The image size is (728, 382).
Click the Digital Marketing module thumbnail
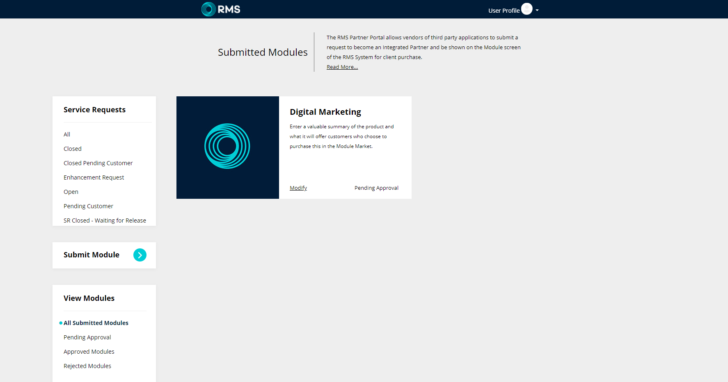[228, 148]
